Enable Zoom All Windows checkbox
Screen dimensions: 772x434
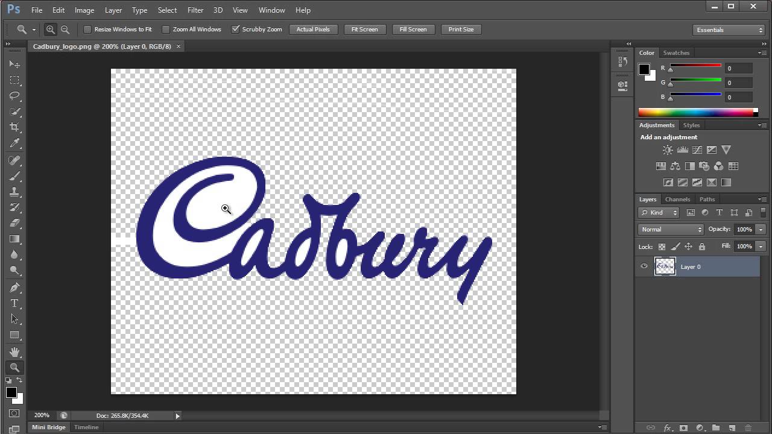[x=166, y=29]
